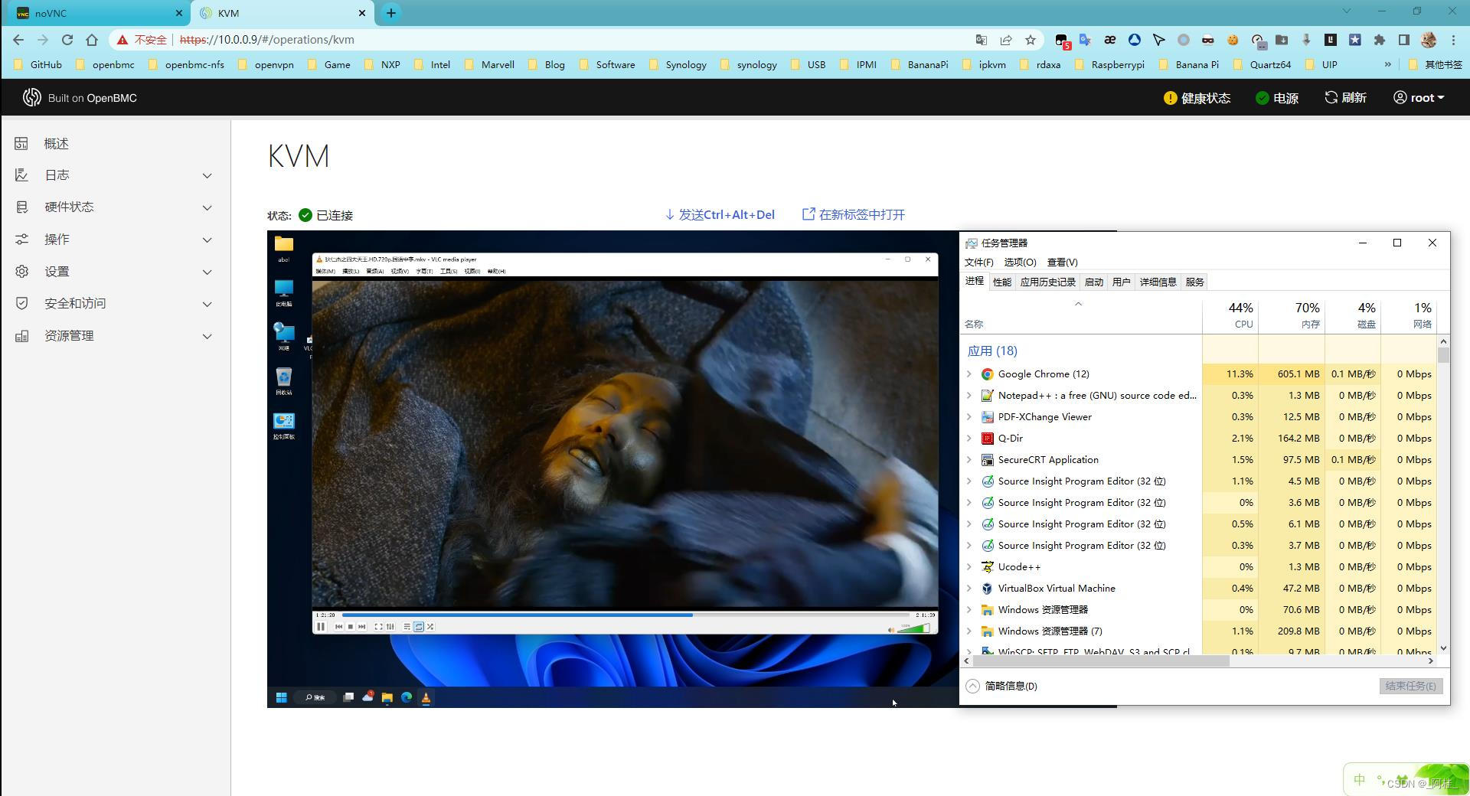This screenshot has width=1470, height=796.
Task: Toggle VLC fullscreen mode icon
Action: click(378, 627)
